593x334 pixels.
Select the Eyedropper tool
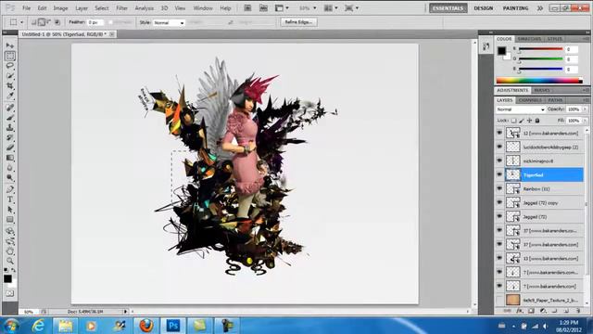[x=10, y=96]
